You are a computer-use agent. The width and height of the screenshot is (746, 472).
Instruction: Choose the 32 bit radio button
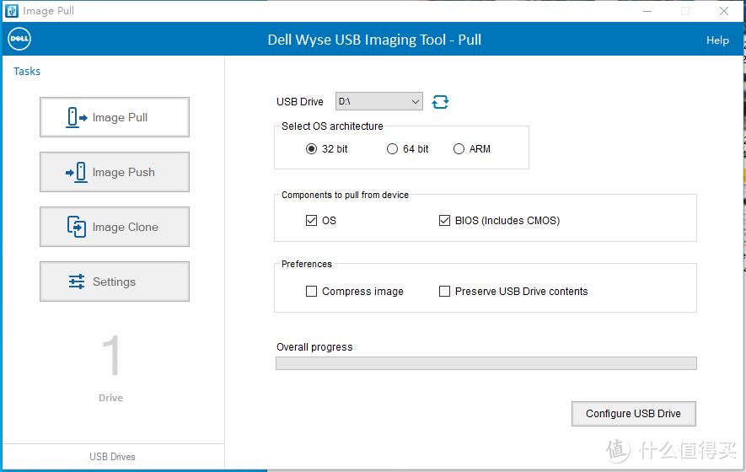311,149
